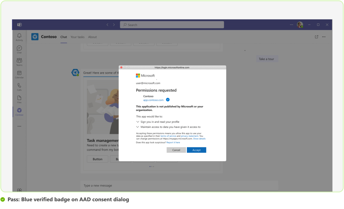The image size is (344, 209).
Task: Click the Report it here link
Action: click(x=173, y=142)
